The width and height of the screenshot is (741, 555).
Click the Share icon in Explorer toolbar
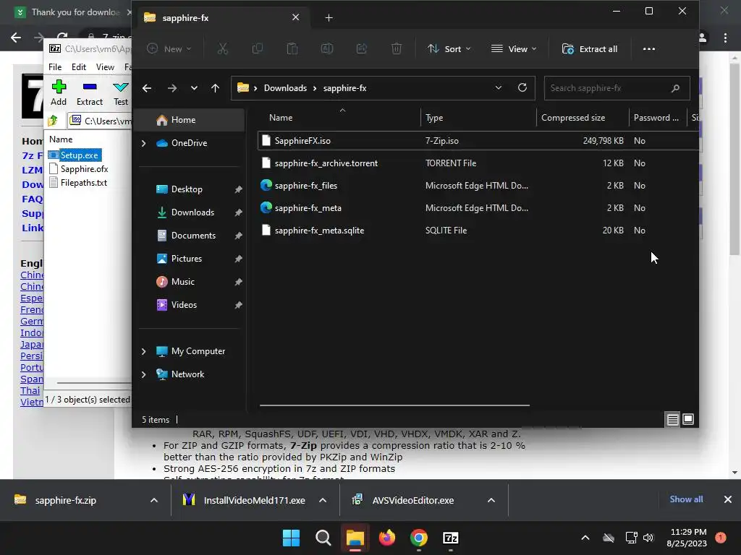[x=362, y=48]
